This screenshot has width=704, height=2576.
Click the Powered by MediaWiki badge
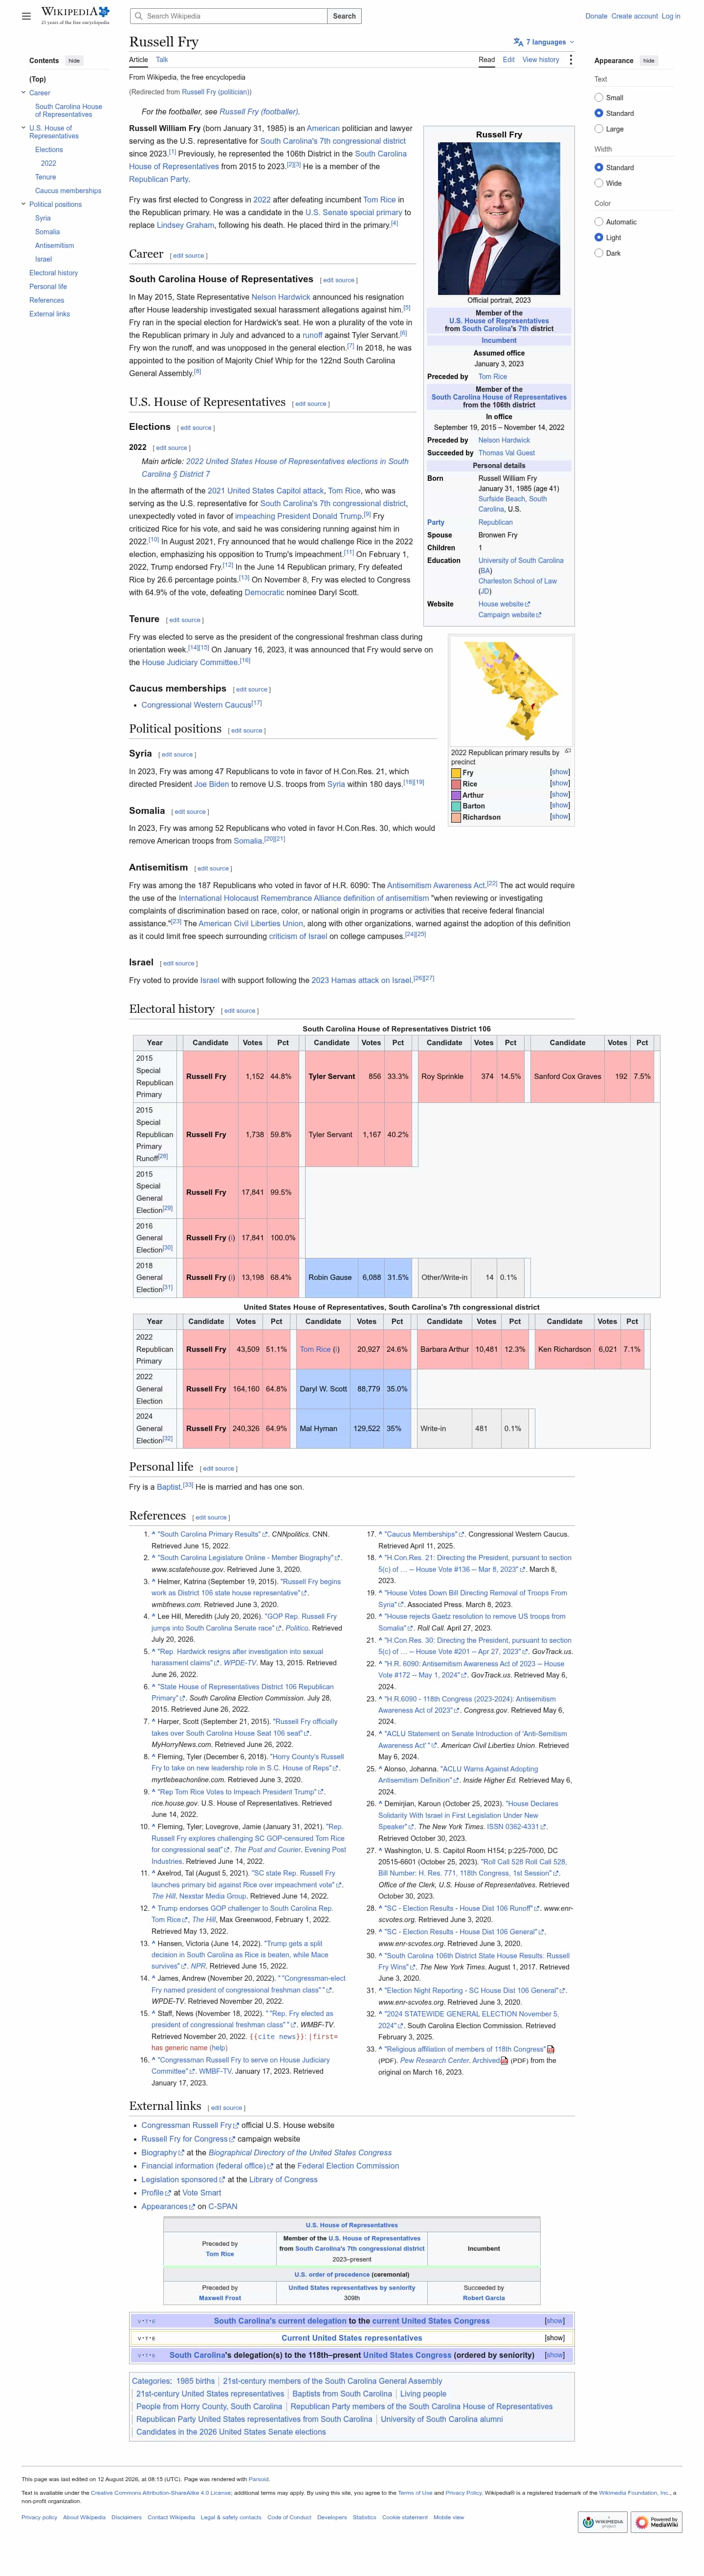click(x=657, y=2522)
